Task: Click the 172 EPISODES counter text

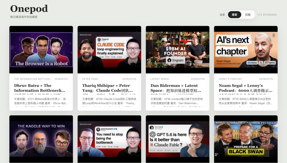Action: click(x=267, y=15)
